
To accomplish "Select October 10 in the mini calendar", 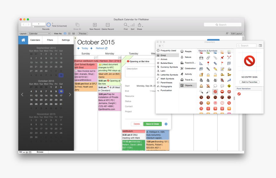I will (61, 91).
